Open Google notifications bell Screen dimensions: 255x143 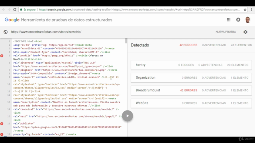pyautogui.click(x=238, y=20)
